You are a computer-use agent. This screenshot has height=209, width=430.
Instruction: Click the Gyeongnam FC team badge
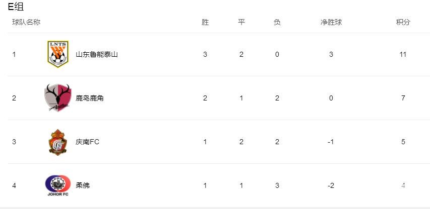coord(58,142)
